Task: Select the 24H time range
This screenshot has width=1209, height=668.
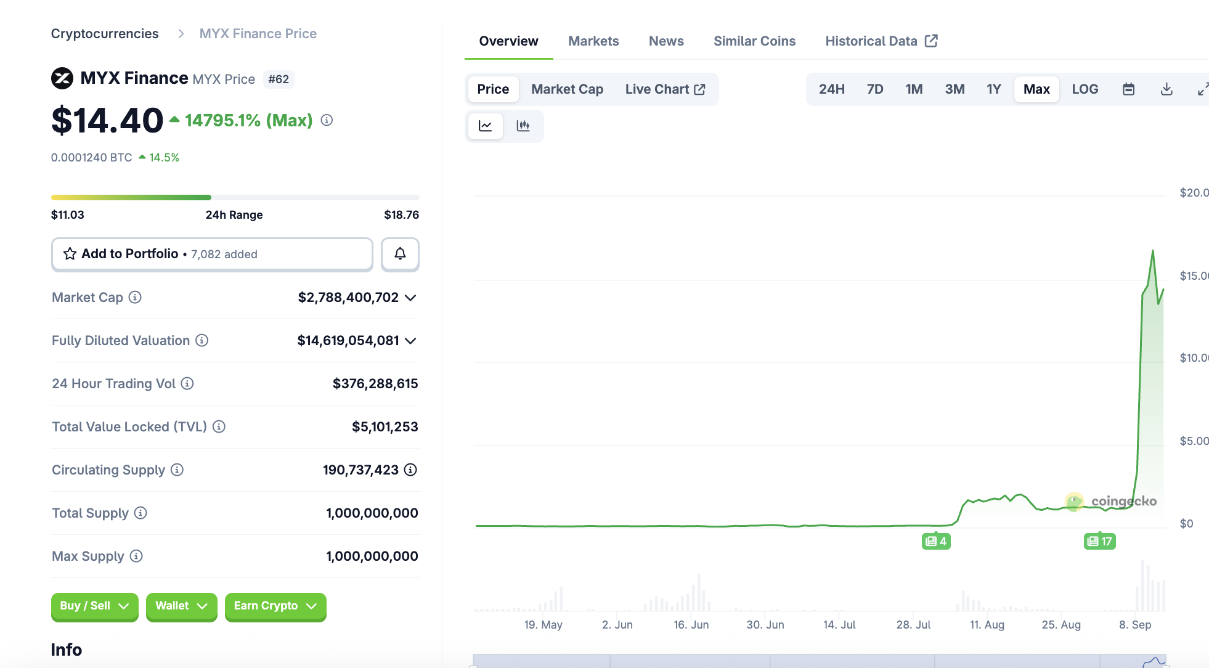Action: 831,89
